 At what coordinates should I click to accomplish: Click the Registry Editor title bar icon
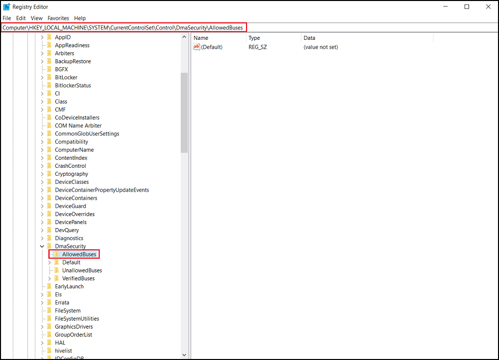point(5,6)
